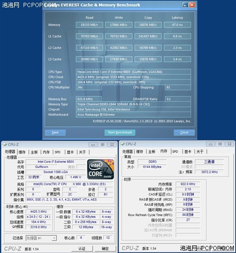This screenshot has height=253, width=236.
Task: Open 主板 tab in left CPU-Z
Action: tap(34, 152)
